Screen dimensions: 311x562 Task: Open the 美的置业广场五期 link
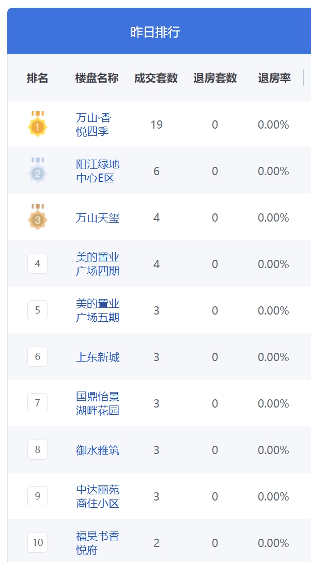98,310
